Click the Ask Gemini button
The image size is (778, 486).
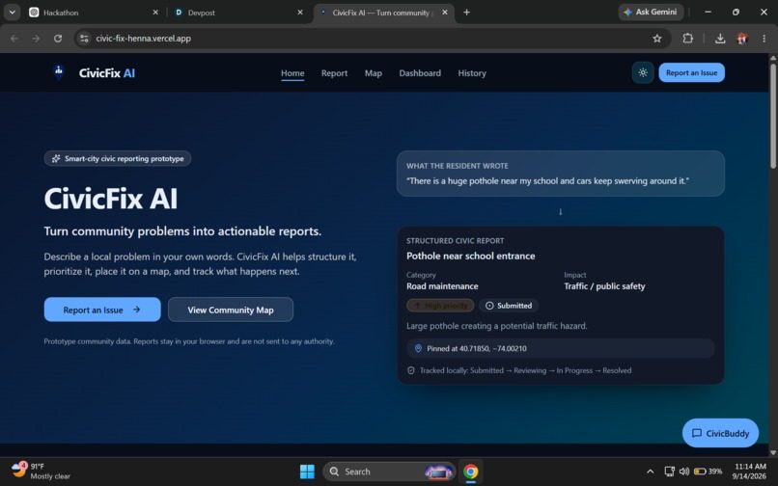[x=651, y=12]
